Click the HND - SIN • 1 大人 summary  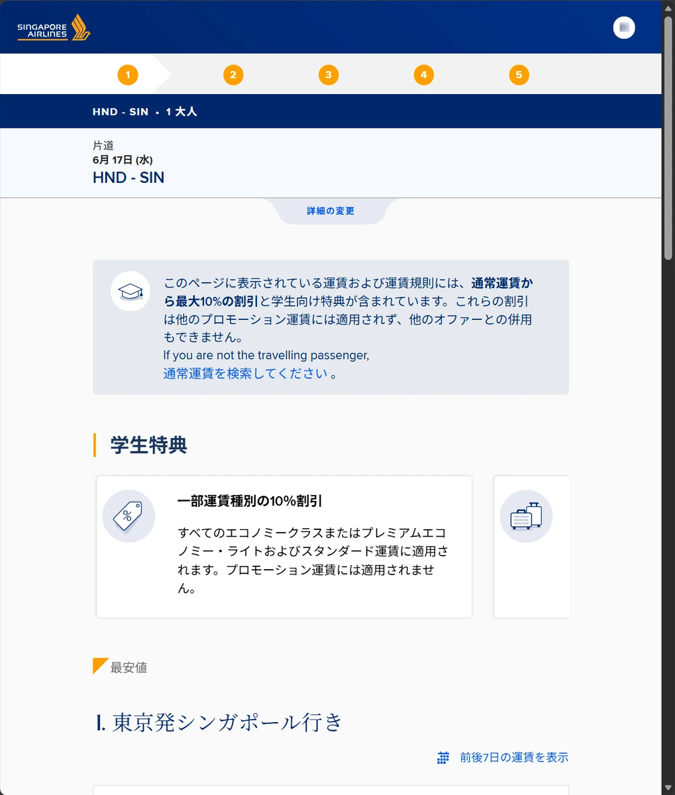pos(145,111)
